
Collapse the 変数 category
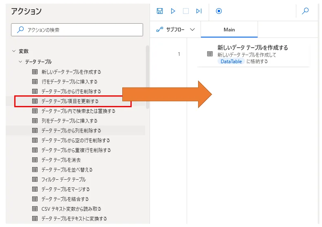(x=14, y=51)
